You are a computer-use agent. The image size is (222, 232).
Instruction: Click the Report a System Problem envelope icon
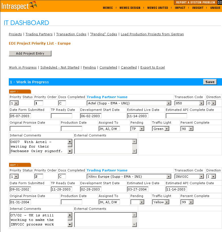(x=219, y=2)
